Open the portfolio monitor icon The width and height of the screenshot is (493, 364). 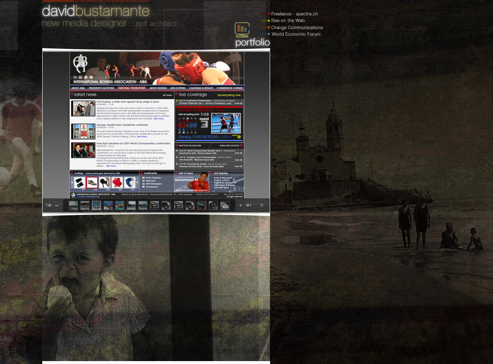[242, 30]
